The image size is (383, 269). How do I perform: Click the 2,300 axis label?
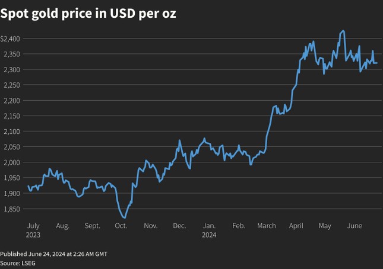click(x=12, y=70)
